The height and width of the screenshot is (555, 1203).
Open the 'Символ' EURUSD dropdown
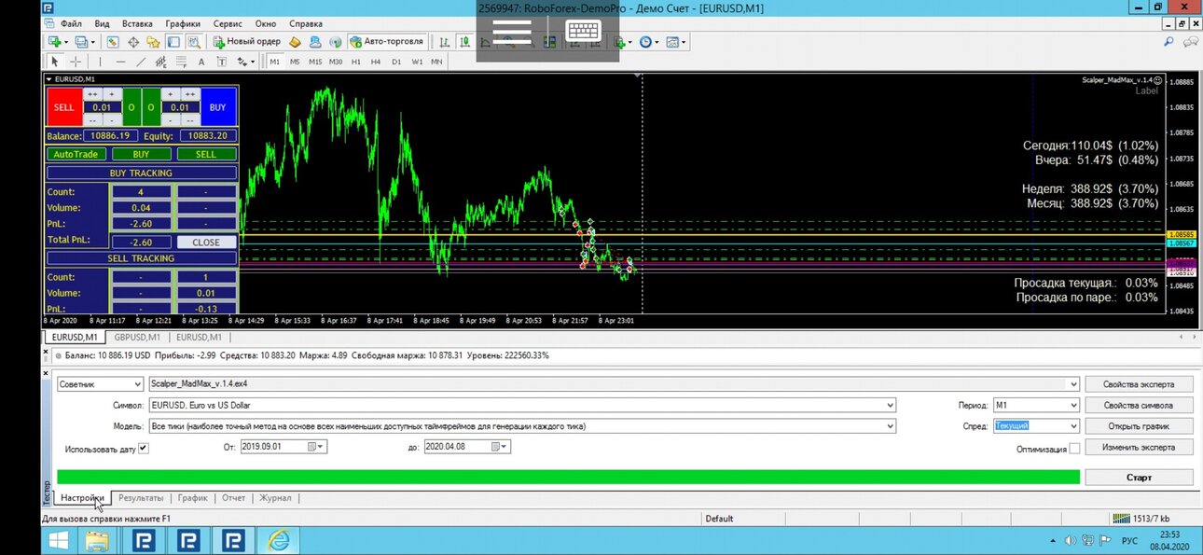891,405
